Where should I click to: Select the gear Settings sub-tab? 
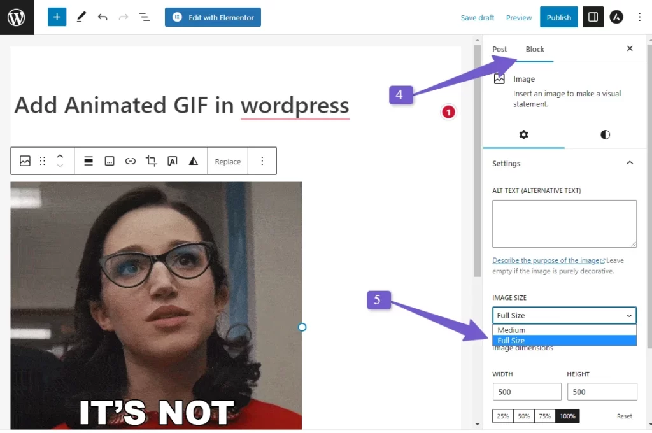pyautogui.click(x=523, y=135)
